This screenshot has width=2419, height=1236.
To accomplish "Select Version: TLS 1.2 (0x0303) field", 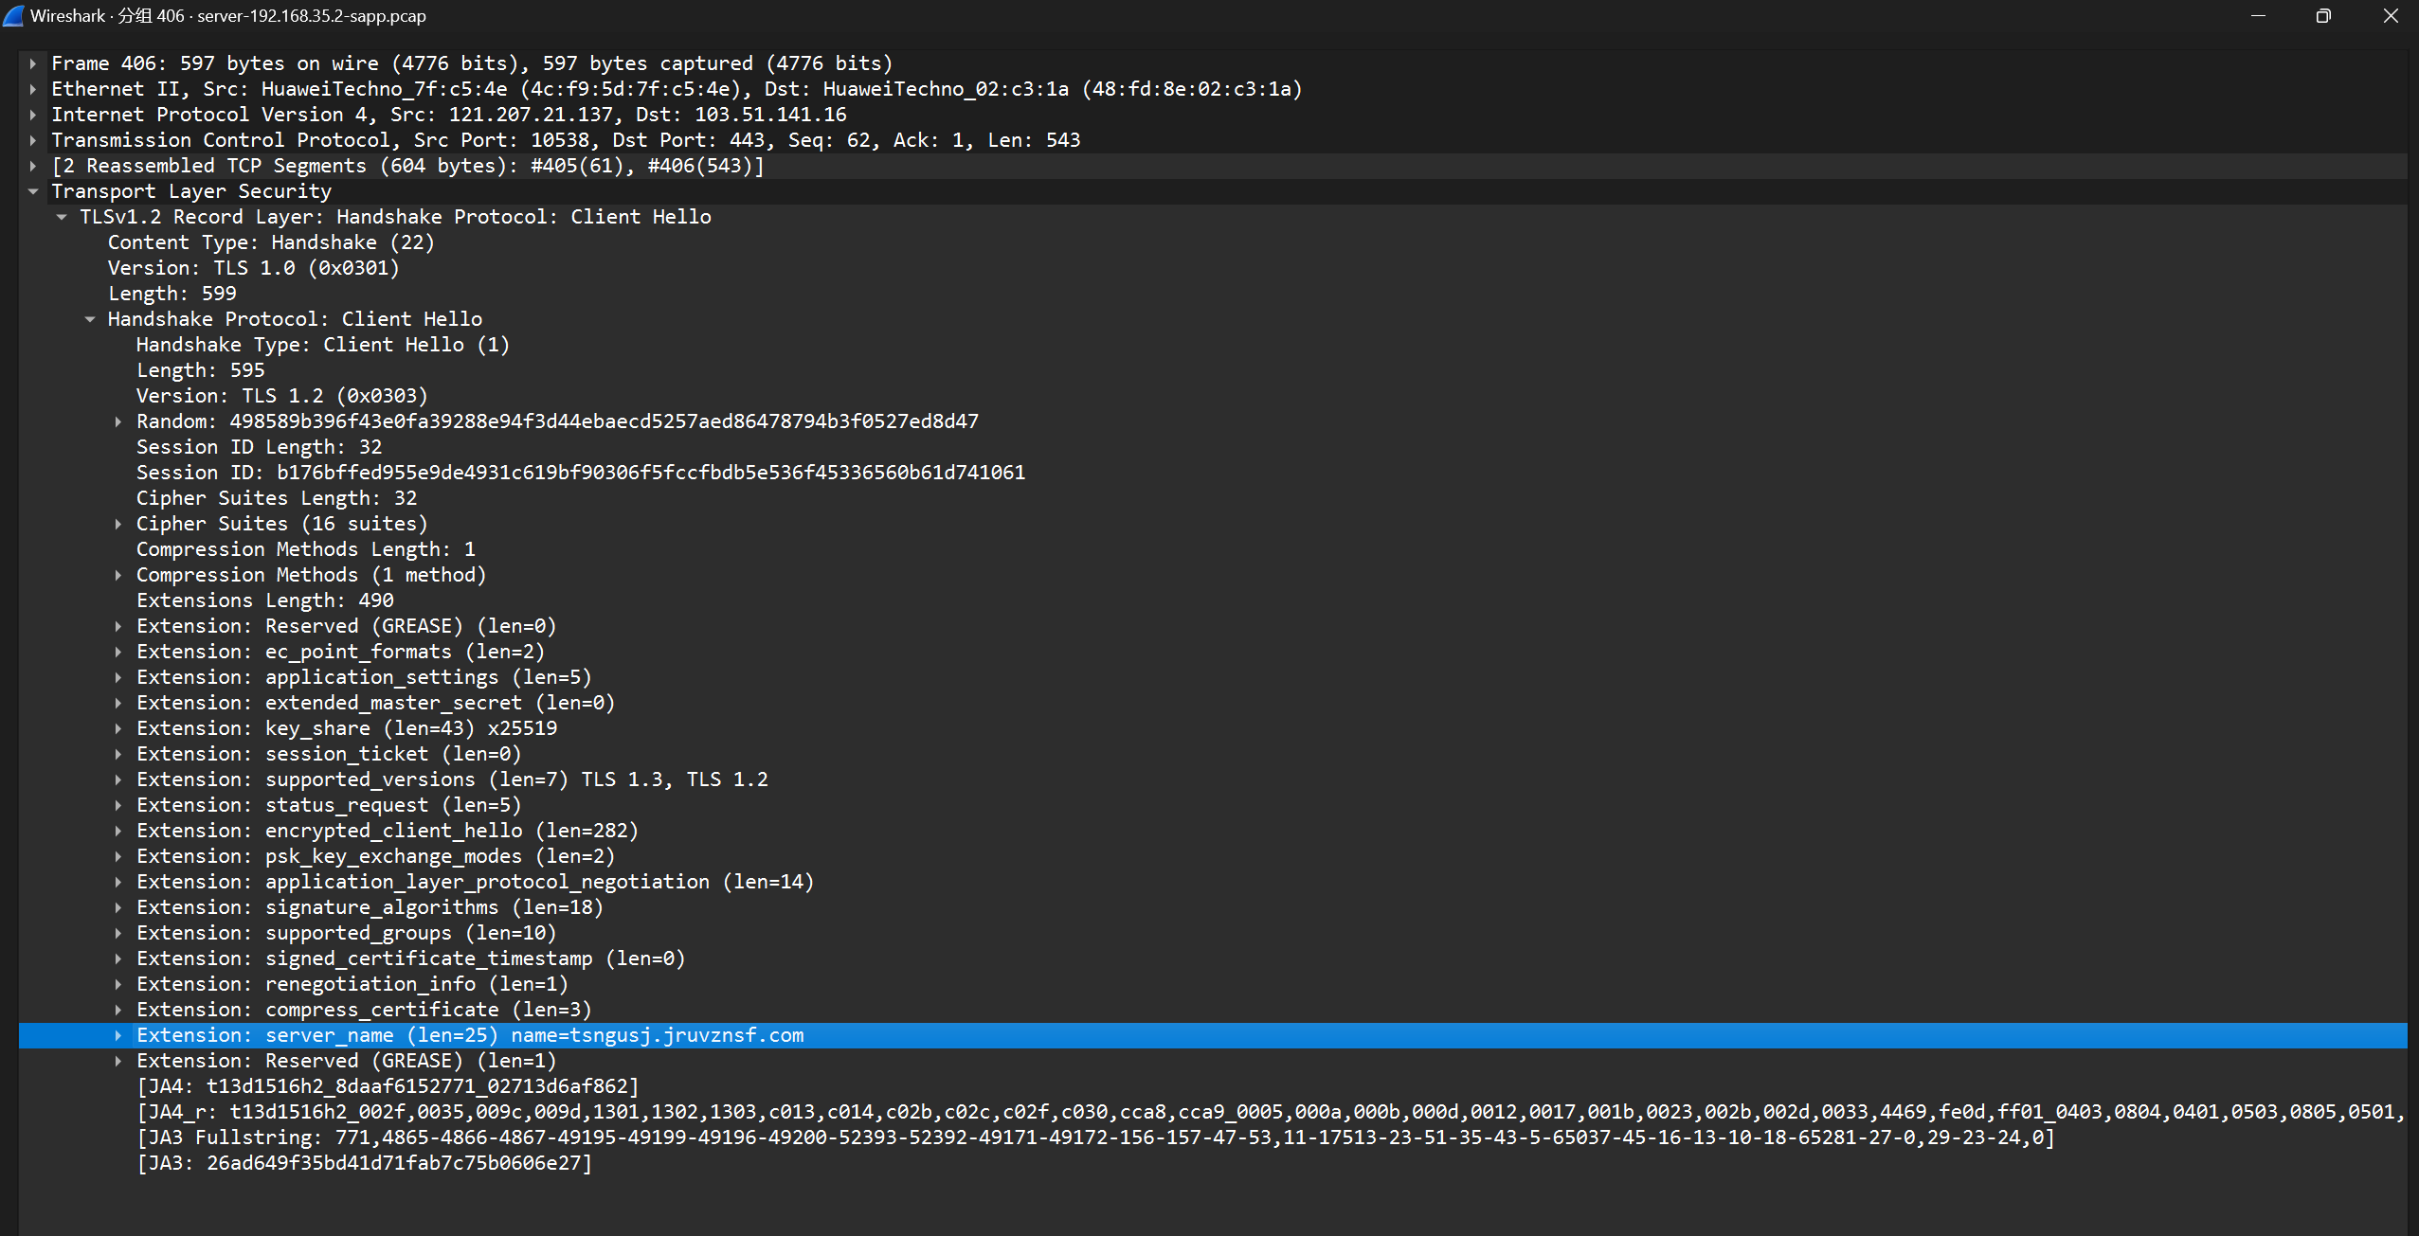I will (x=281, y=396).
